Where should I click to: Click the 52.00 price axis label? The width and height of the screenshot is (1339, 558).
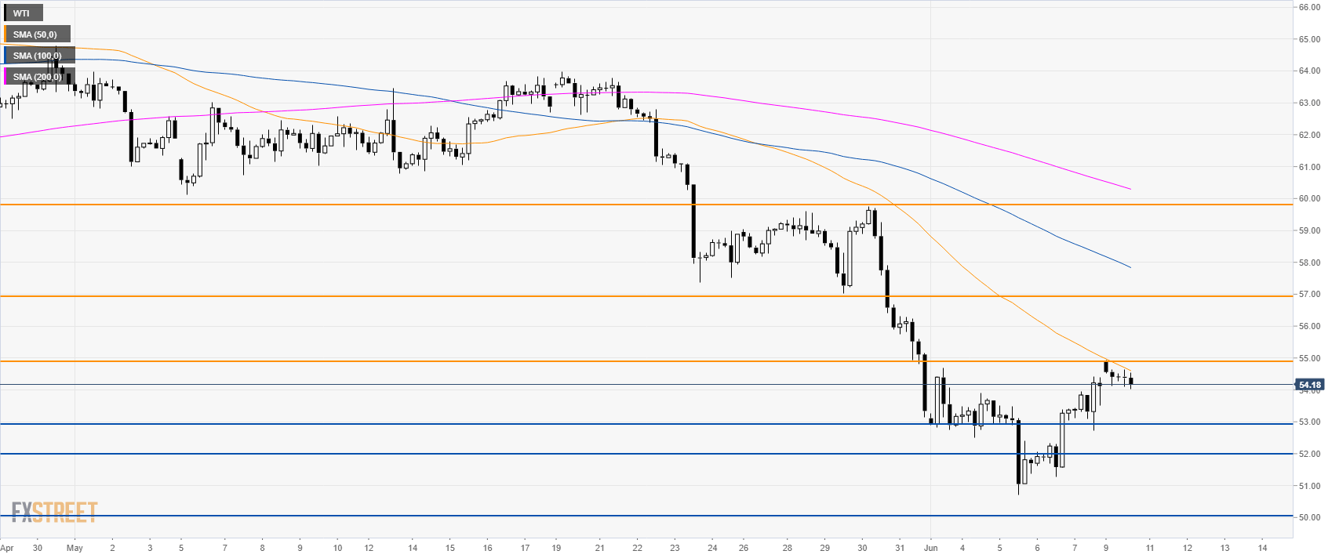[1308, 455]
